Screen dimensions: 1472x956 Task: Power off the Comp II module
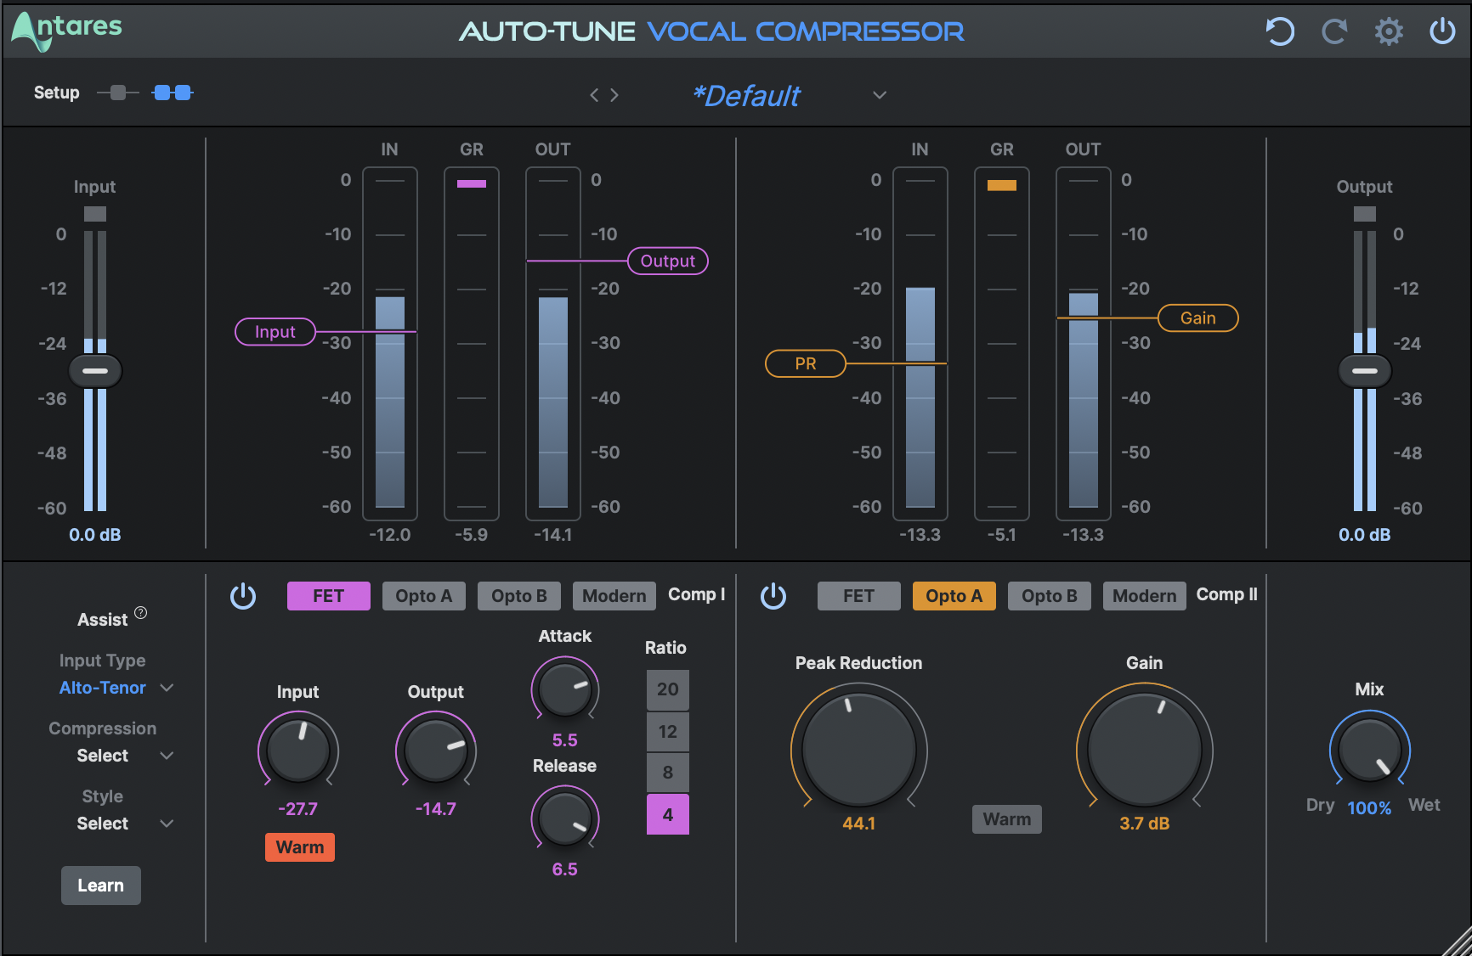coord(773,595)
